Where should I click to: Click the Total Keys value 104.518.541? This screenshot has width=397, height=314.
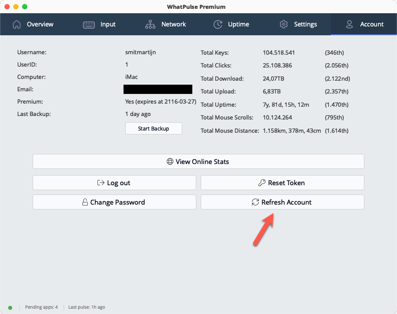click(x=279, y=52)
